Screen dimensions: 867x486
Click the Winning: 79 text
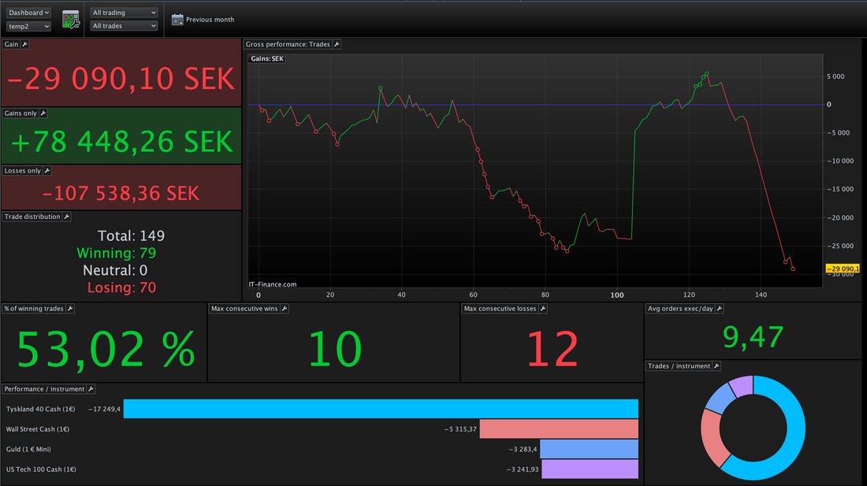(116, 253)
